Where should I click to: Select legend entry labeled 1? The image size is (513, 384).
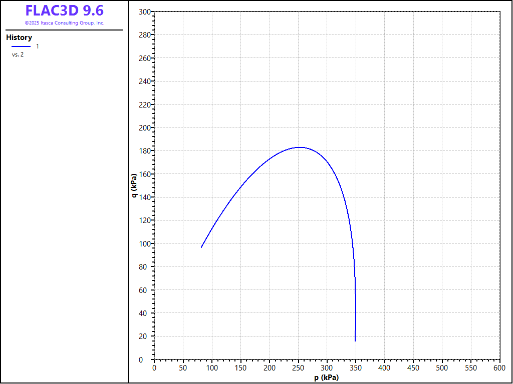tap(38, 46)
